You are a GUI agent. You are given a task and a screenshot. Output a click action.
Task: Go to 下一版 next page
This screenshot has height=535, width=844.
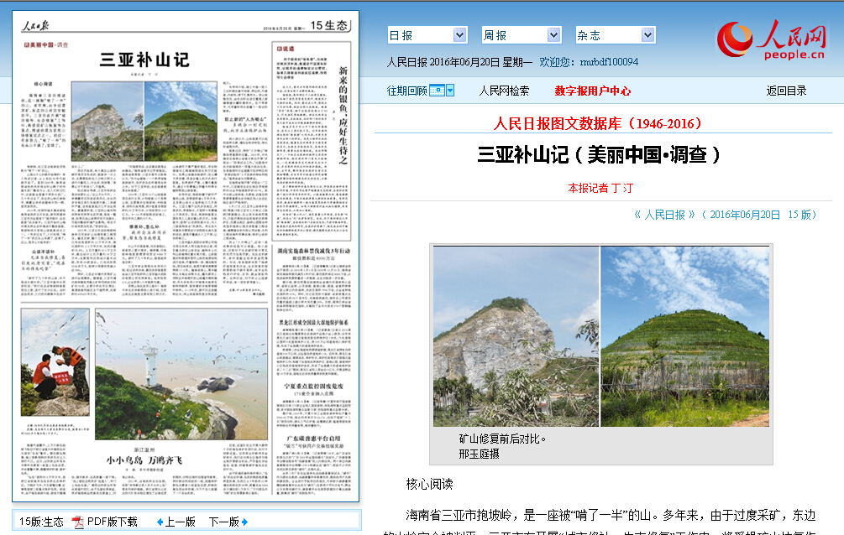224,522
